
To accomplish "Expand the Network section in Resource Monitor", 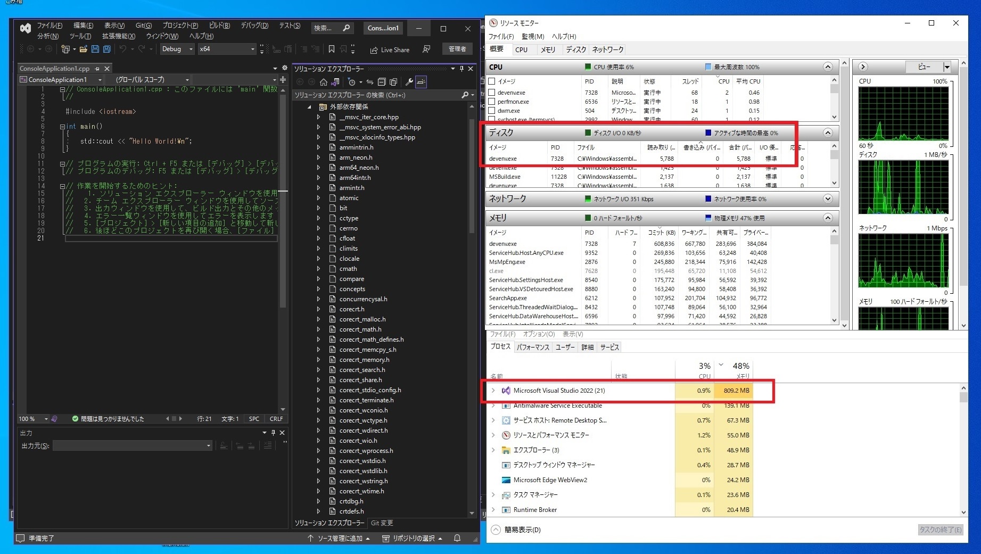I will coord(828,199).
